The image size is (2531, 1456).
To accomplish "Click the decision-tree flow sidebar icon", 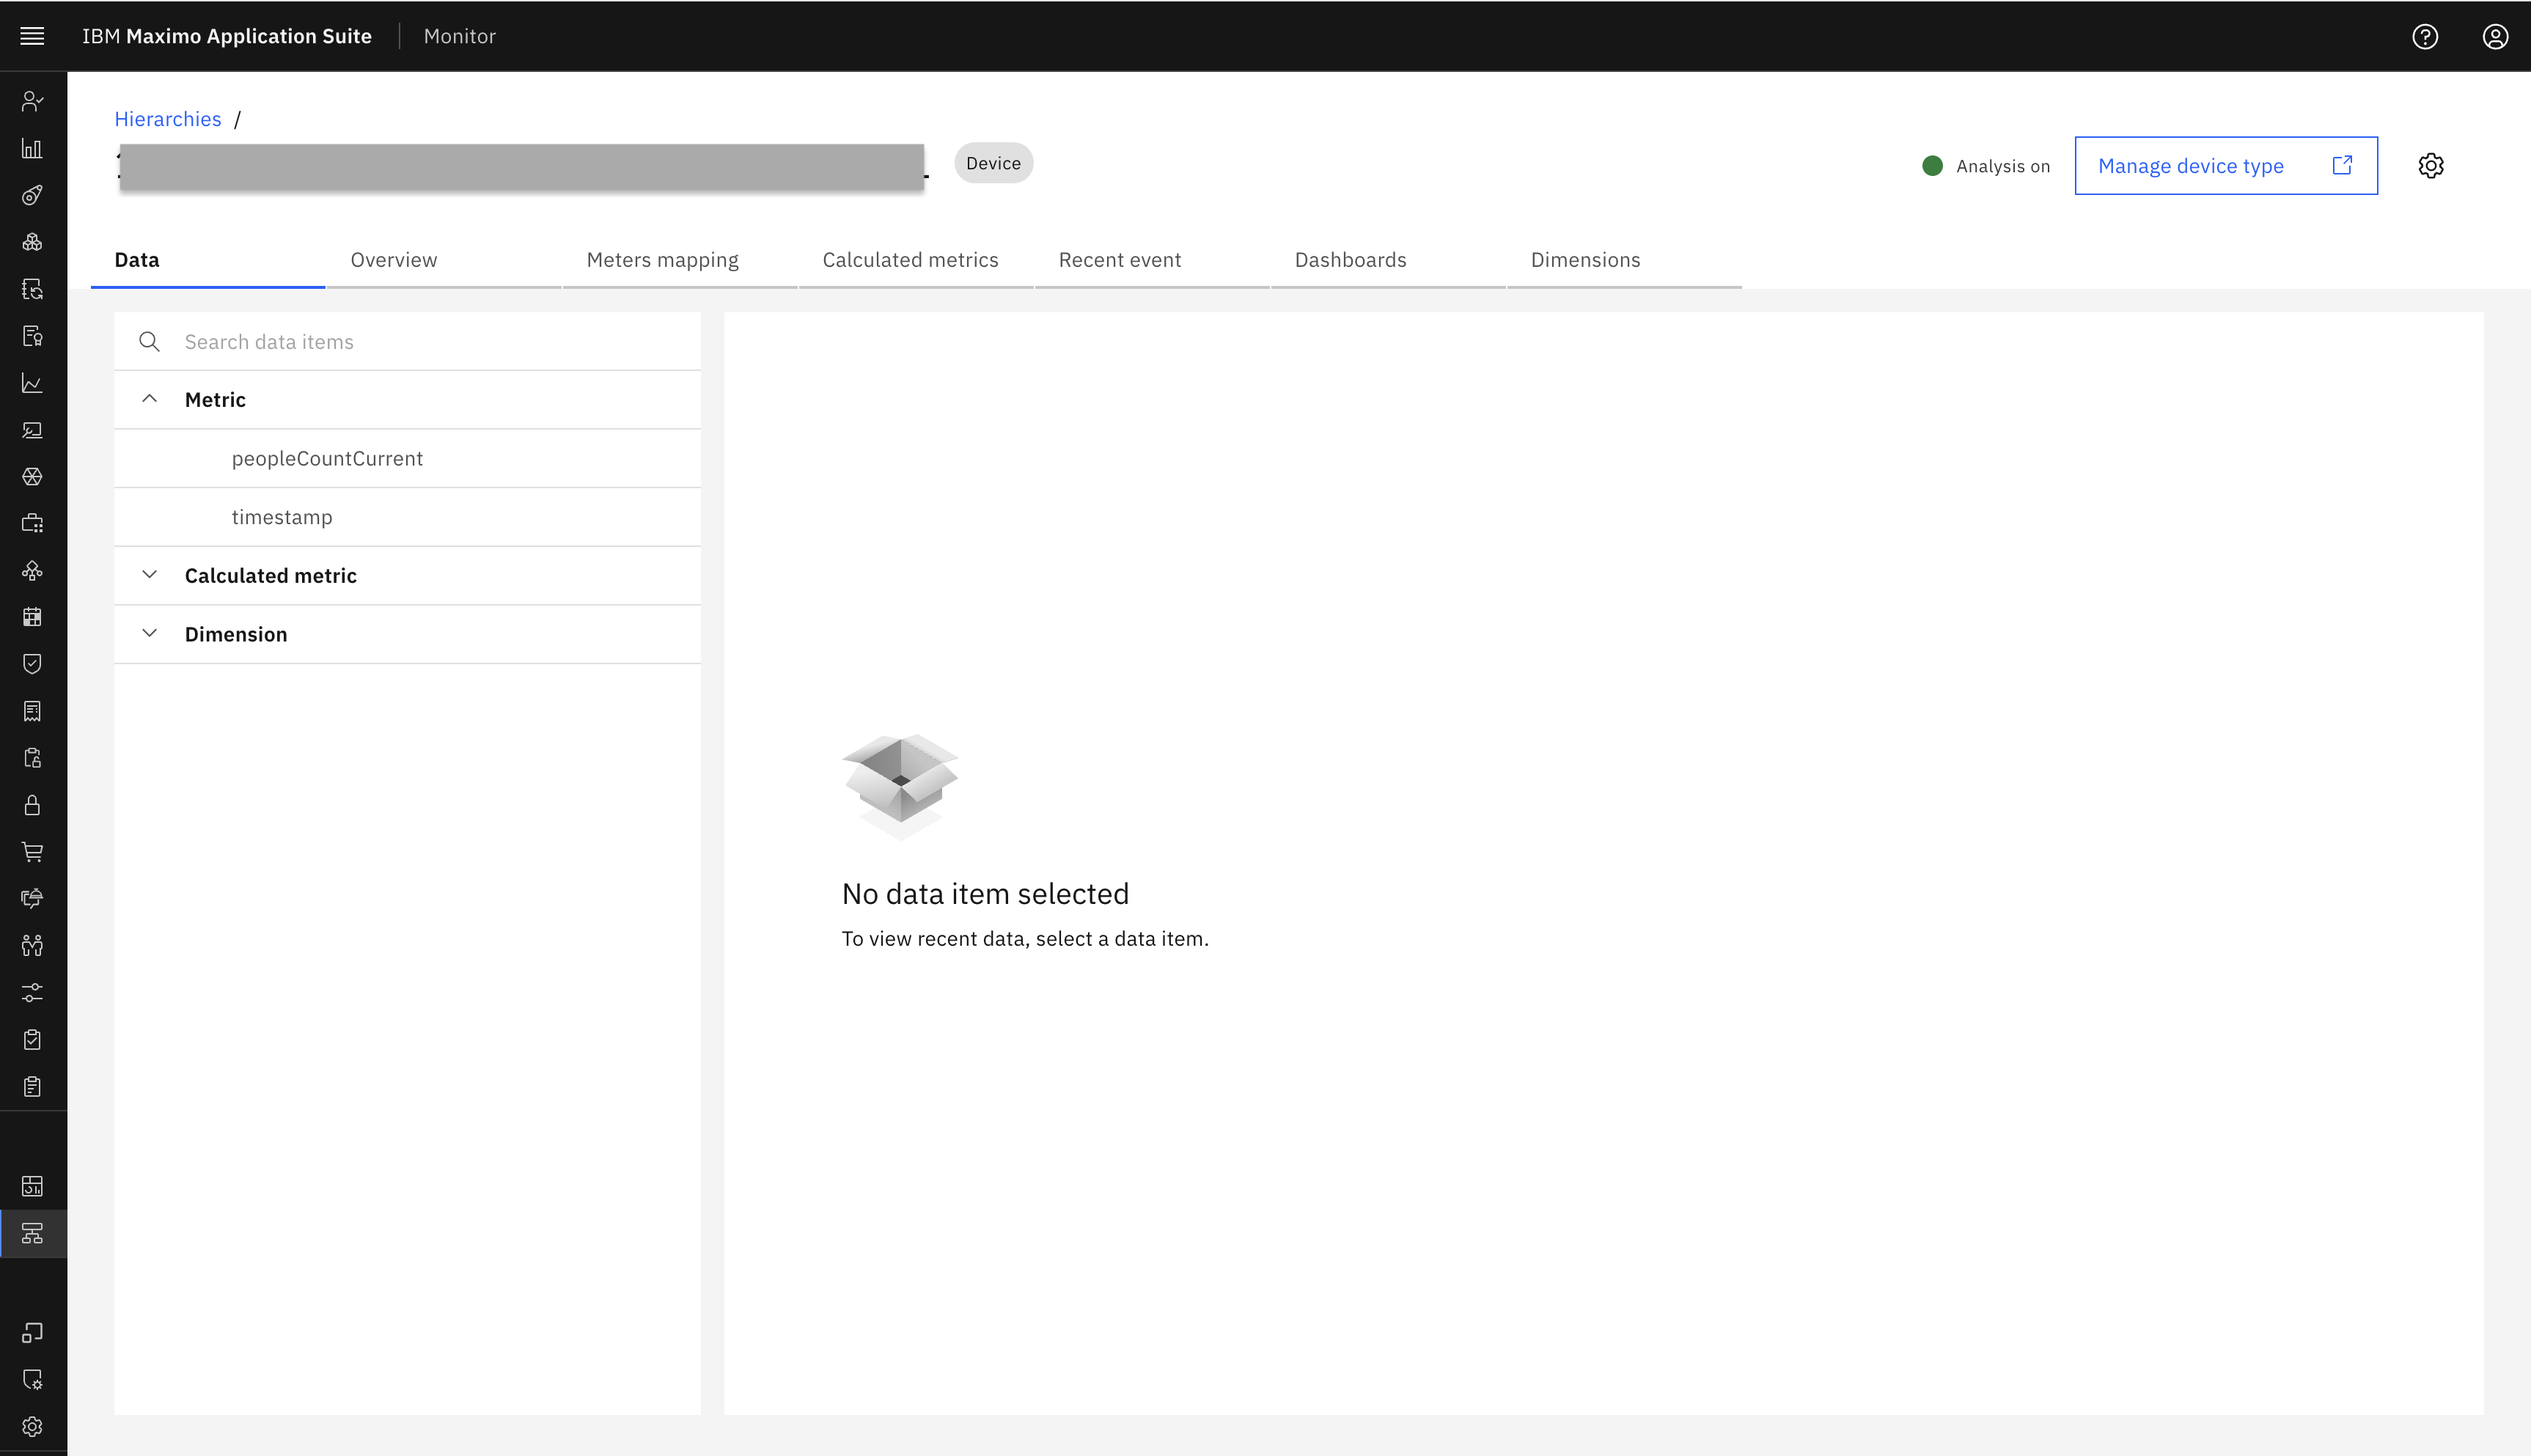I will 32,570.
